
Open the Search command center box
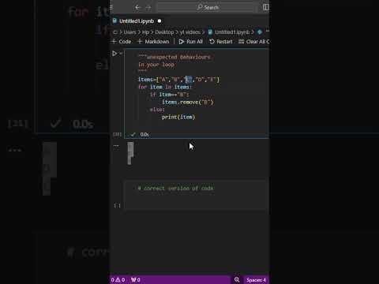207,7
